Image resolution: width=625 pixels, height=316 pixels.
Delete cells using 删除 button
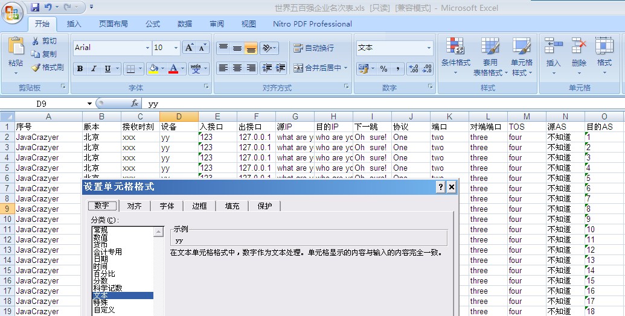click(x=579, y=56)
